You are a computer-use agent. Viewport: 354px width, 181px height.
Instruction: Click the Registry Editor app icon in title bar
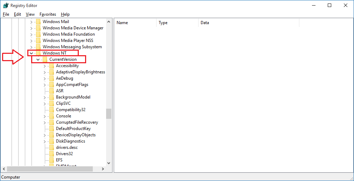tap(6, 5)
